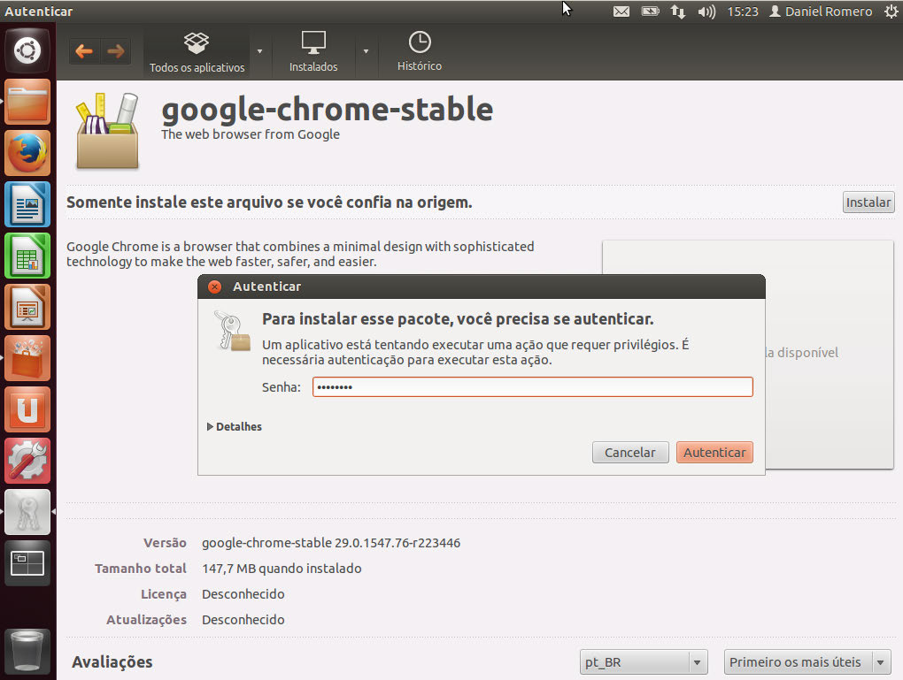
Task: Click the google-chrome-stable package icon
Action: click(x=108, y=131)
